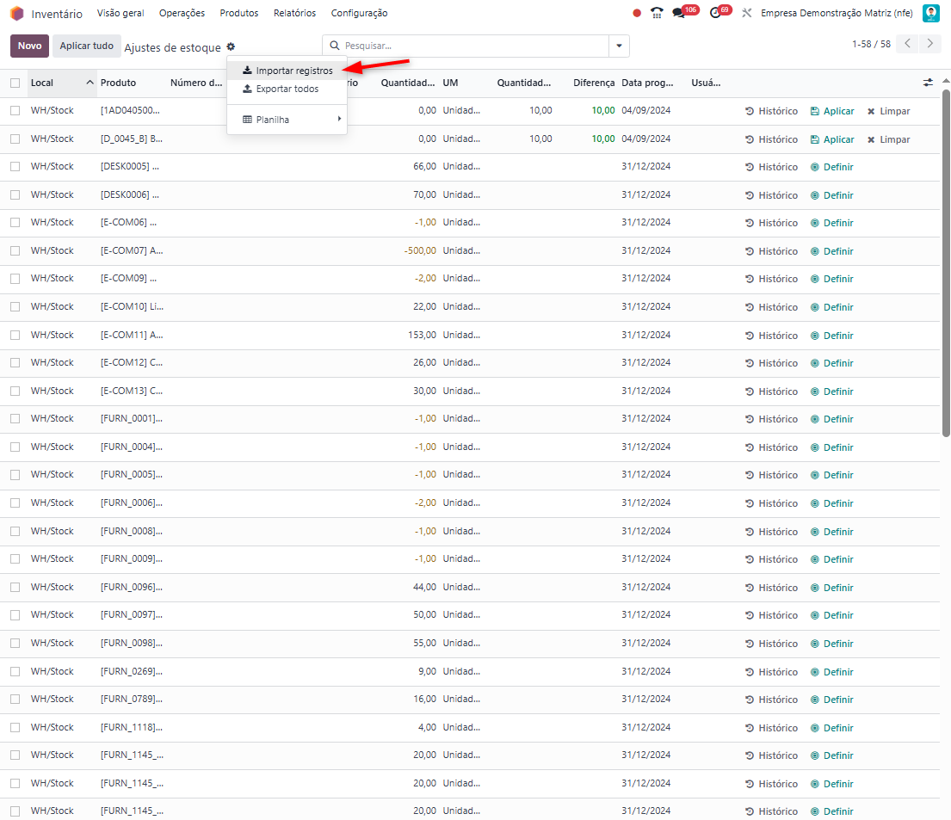The height and width of the screenshot is (820, 951).
Task: Choose Importar registros from the menu
Action: coord(287,71)
